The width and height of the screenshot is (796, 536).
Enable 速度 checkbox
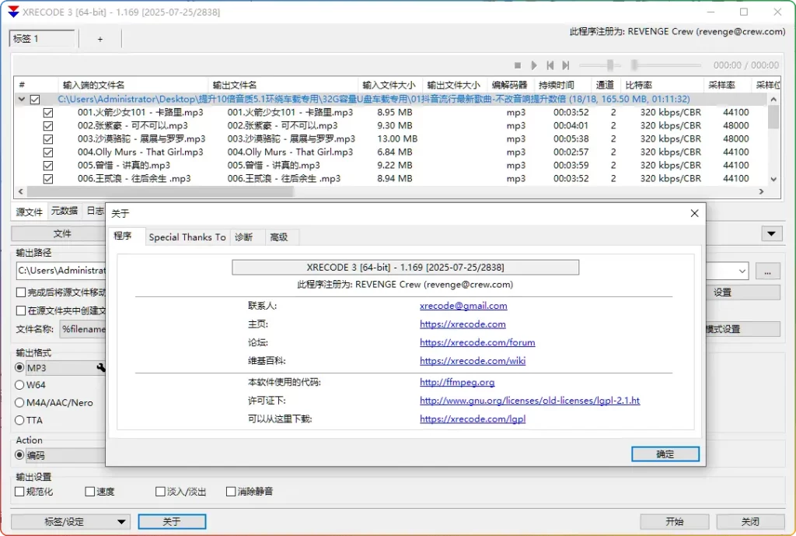[x=90, y=492]
